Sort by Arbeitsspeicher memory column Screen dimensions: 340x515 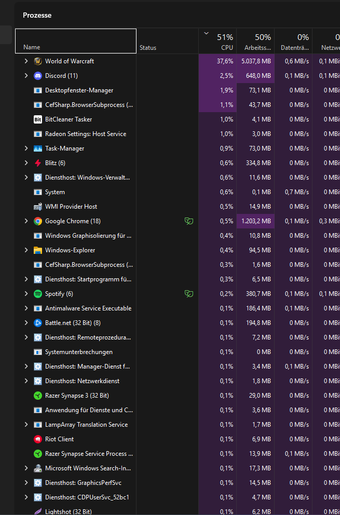(x=255, y=41)
